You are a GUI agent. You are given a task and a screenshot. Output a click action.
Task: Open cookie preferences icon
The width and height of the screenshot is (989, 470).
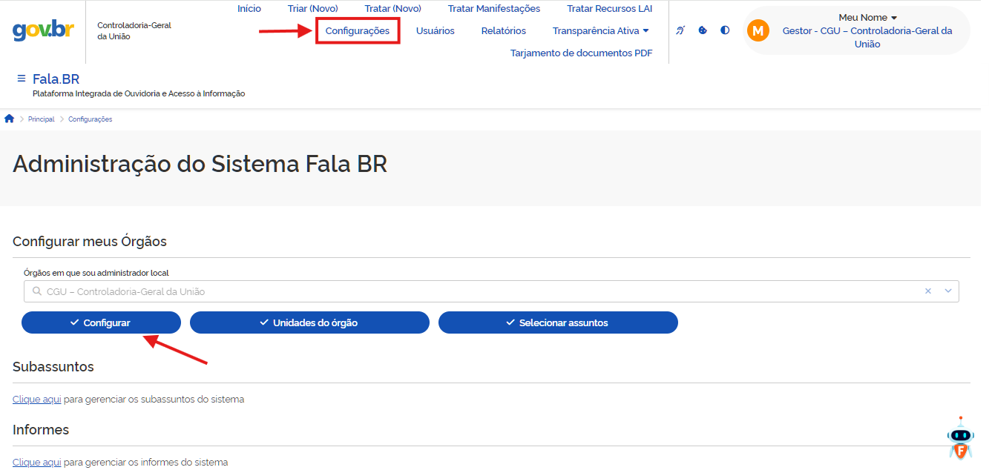[x=703, y=30]
